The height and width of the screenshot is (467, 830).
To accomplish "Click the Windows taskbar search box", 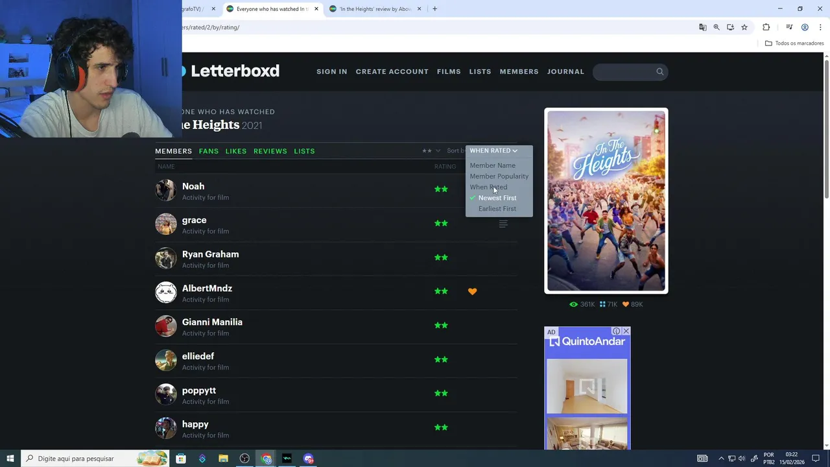I will (x=95, y=459).
